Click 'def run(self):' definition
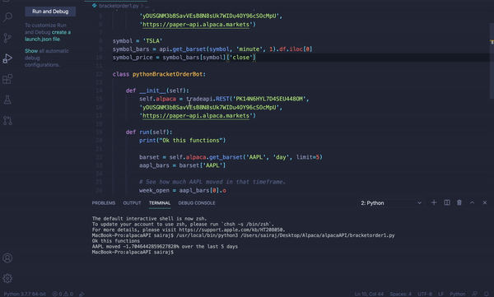Image resolution: width=494 pixels, height=297 pixels. tap(149, 132)
